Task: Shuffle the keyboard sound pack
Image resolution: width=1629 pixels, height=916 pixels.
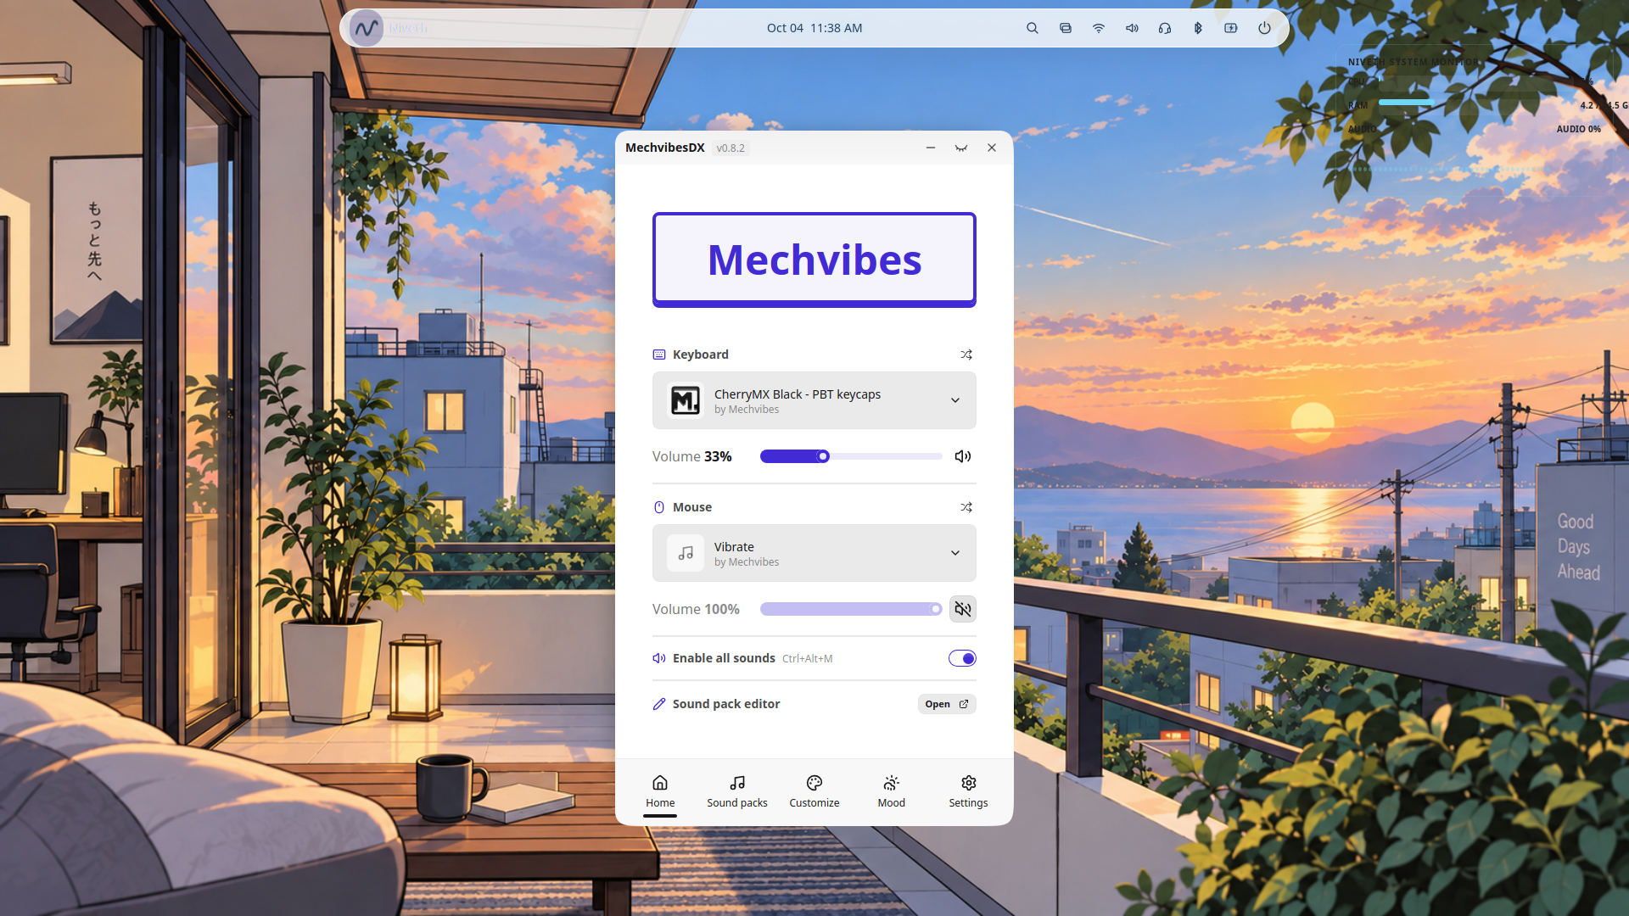Action: (966, 355)
